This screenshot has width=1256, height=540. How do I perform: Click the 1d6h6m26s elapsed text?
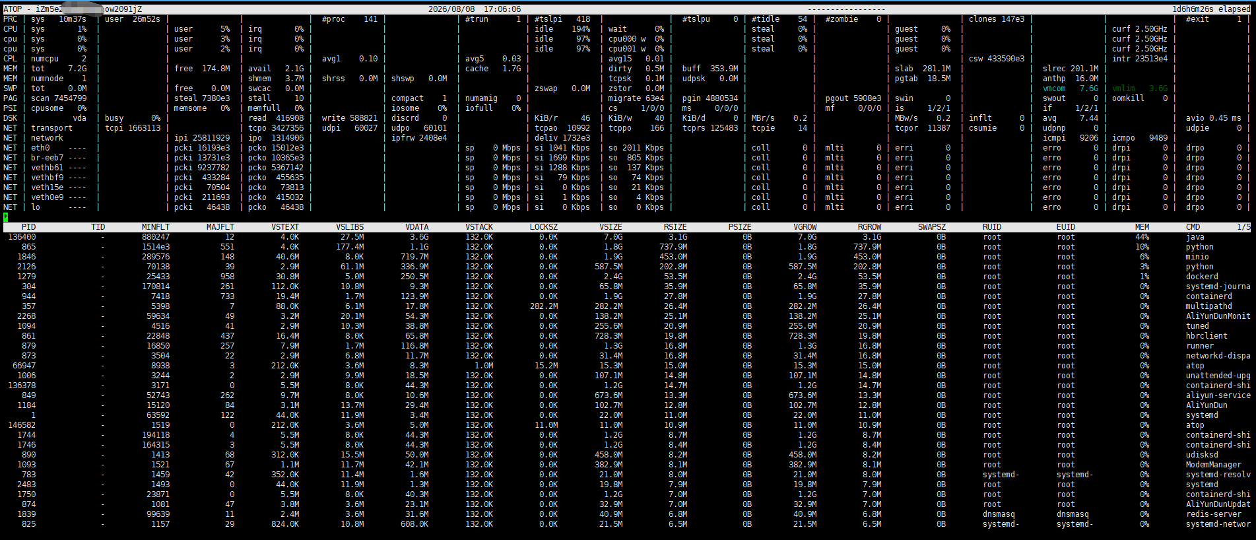click(1211, 9)
